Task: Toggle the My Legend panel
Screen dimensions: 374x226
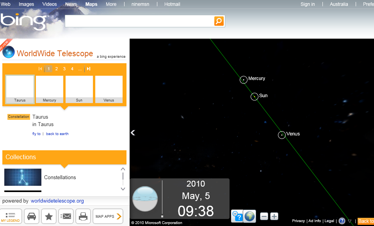Action: point(11,216)
